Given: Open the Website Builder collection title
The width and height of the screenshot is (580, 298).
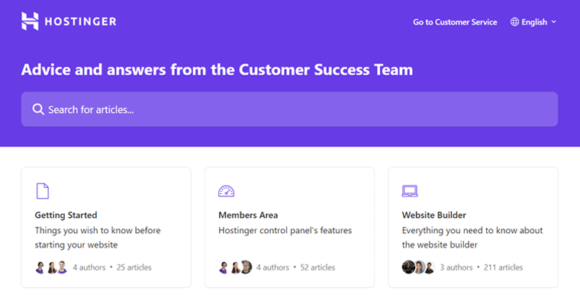Looking at the screenshot, I should coord(434,215).
